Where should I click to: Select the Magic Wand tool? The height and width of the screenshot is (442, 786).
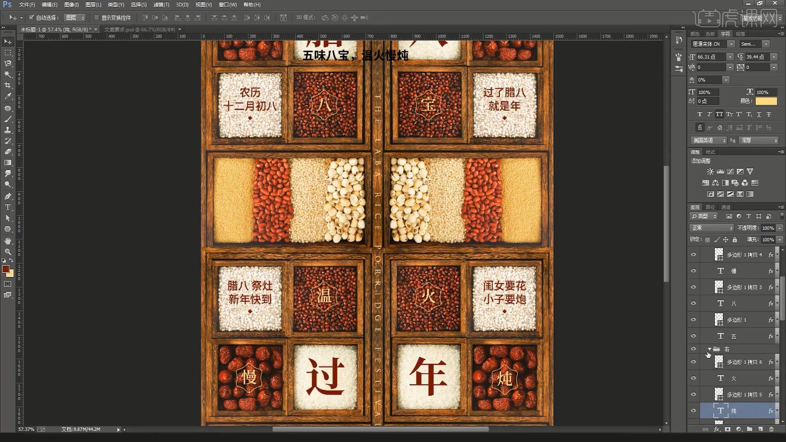coord(8,74)
